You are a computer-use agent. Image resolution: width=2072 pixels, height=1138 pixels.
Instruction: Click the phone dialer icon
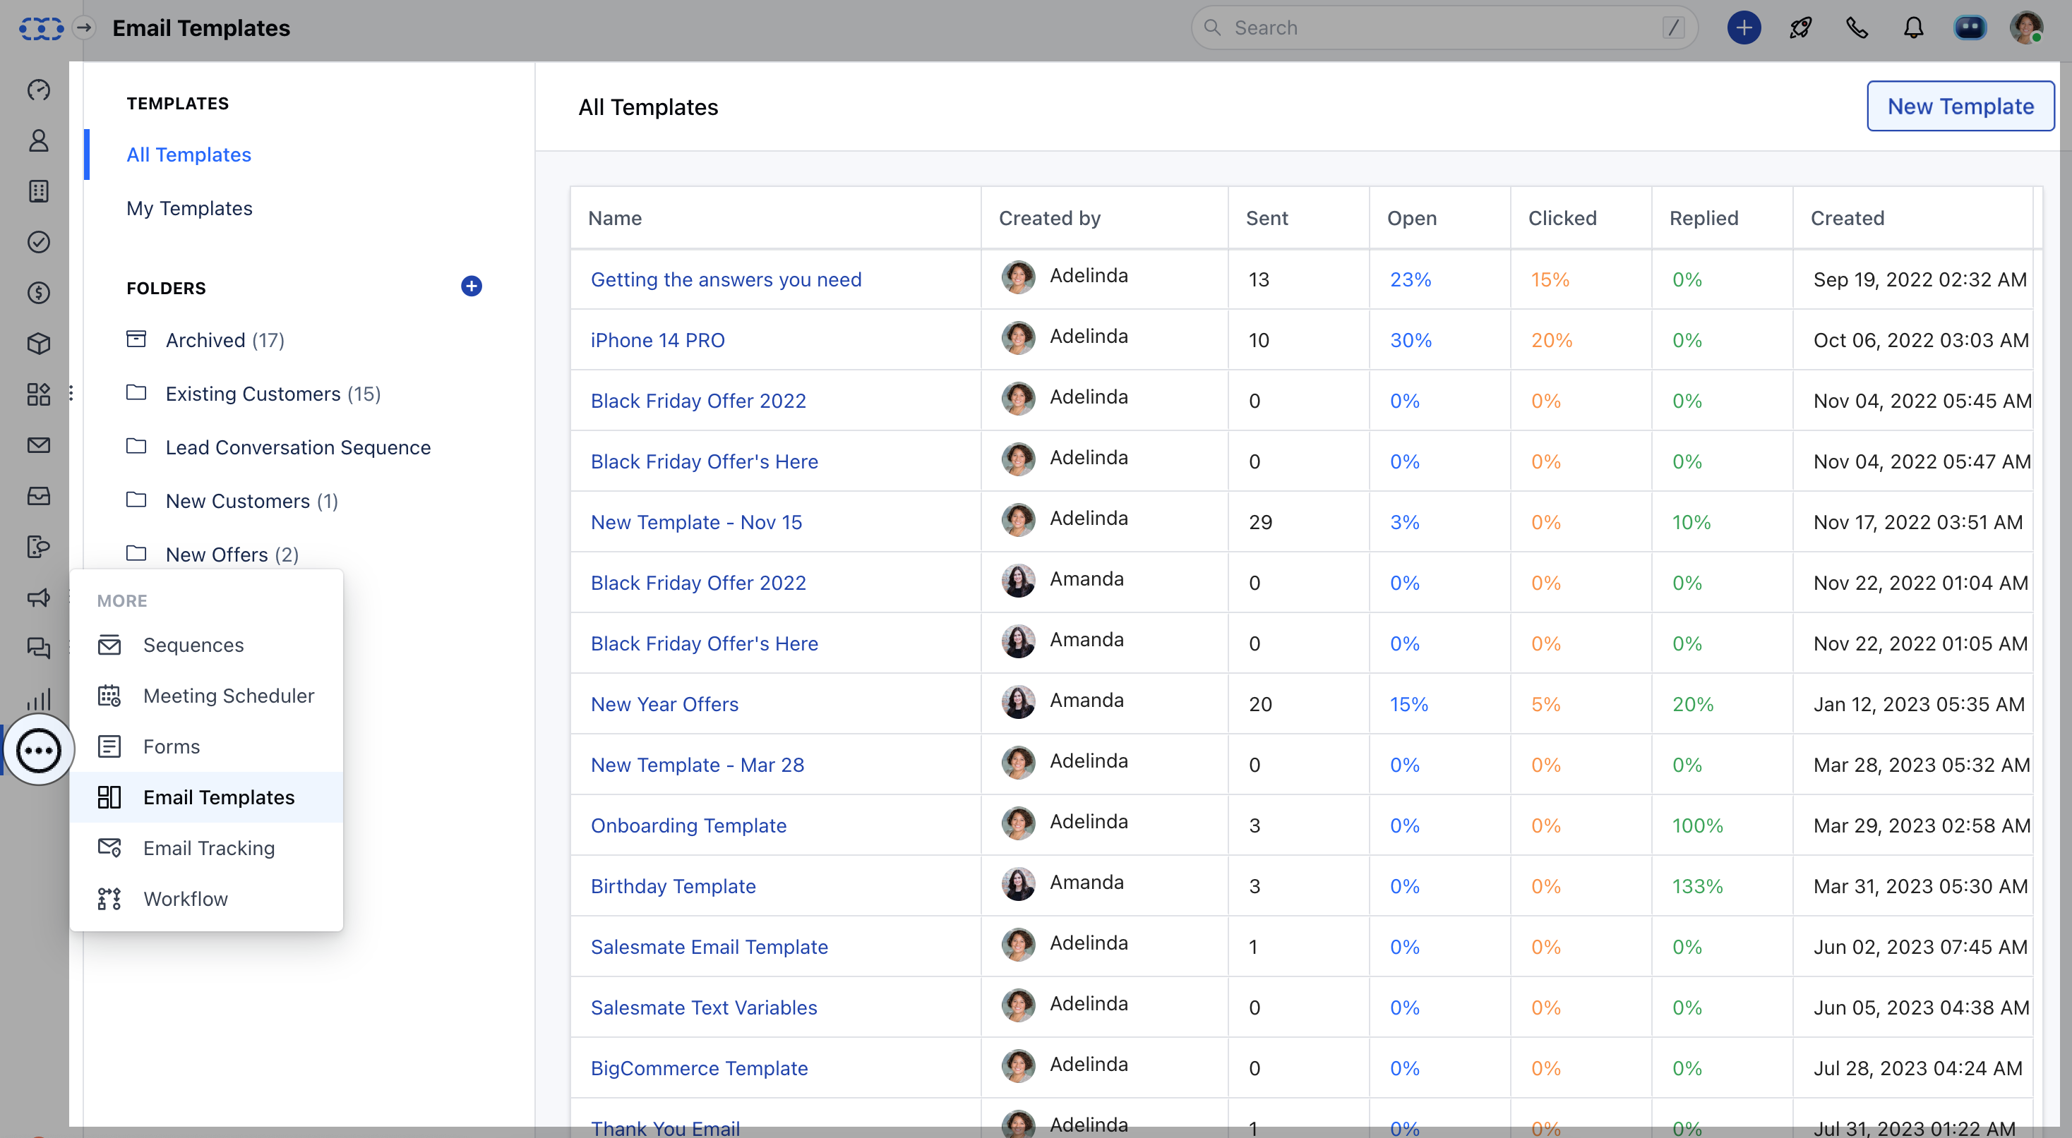pyautogui.click(x=1857, y=28)
